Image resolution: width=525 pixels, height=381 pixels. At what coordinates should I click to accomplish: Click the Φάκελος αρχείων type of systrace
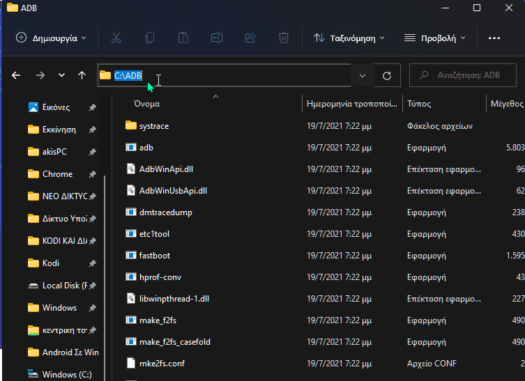point(440,126)
